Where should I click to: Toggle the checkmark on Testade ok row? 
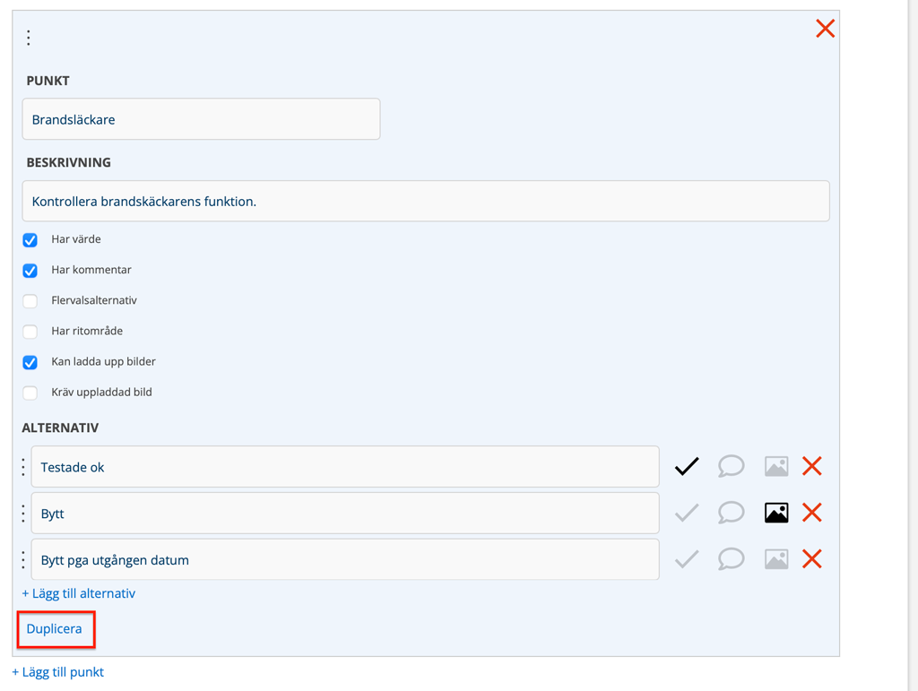(x=687, y=466)
